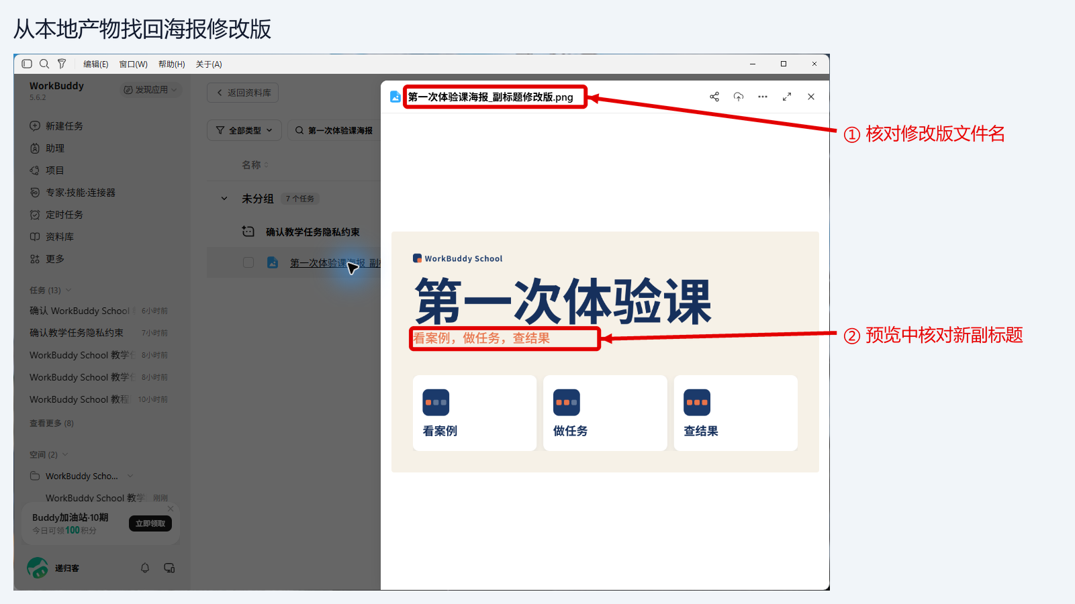
Task: Click the share icon in preview header
Action: 714,97
